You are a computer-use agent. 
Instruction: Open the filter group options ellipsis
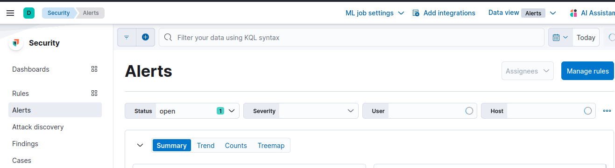(x=607, y=111)
